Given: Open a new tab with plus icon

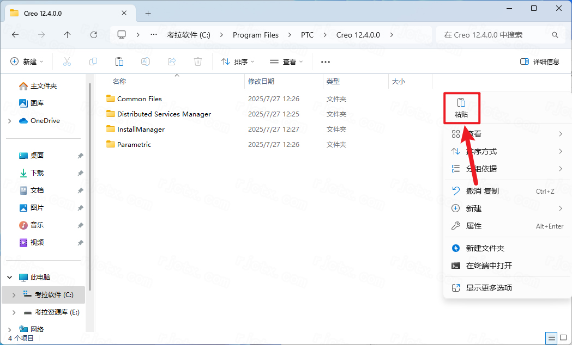Looking at the screenshot, I should pos(148,14).
